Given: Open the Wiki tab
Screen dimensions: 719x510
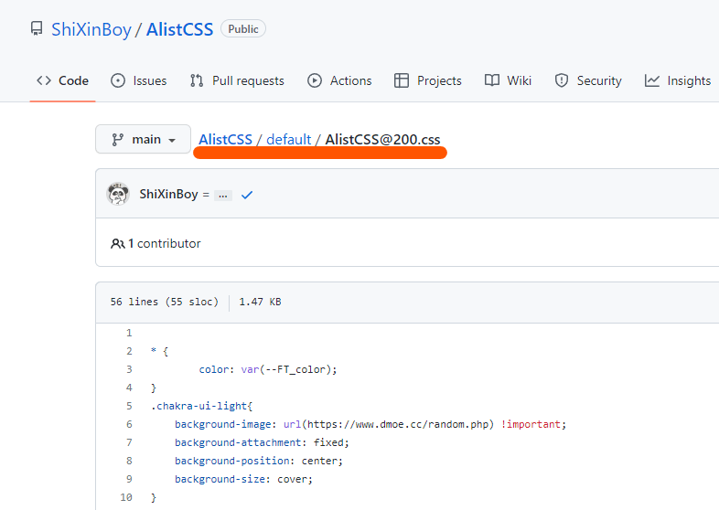Looking at the screenshot, I should coord(508,80).
